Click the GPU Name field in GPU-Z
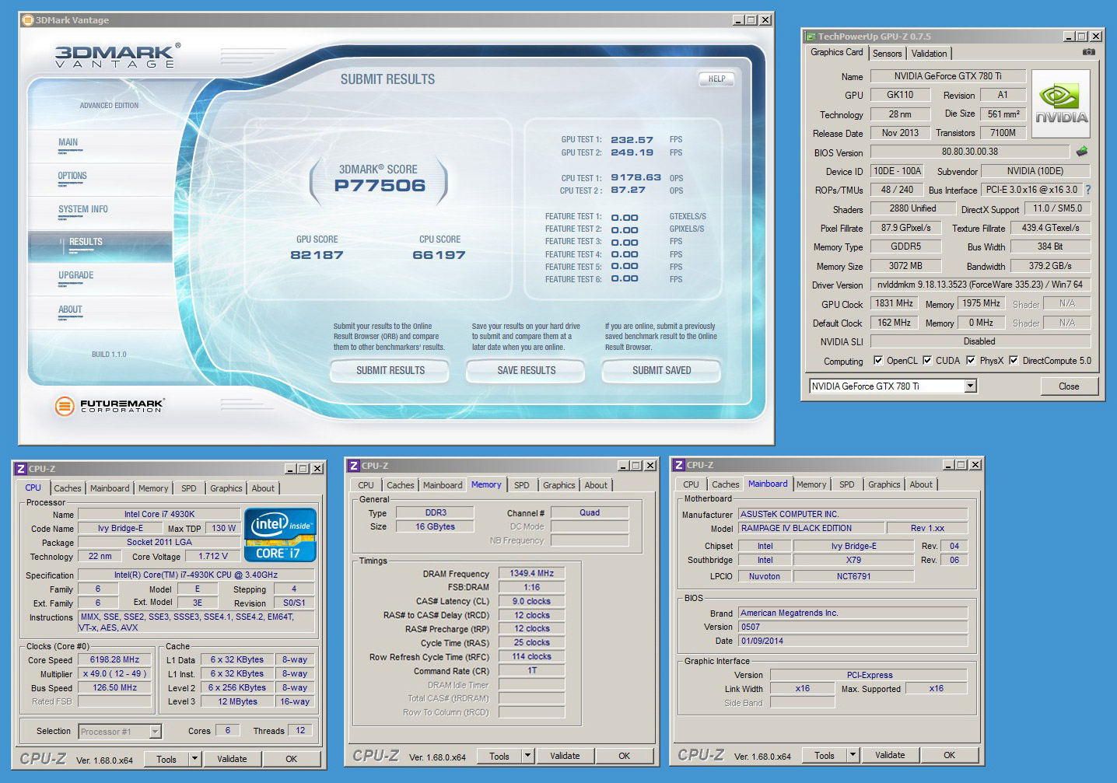 click(947, 76)
